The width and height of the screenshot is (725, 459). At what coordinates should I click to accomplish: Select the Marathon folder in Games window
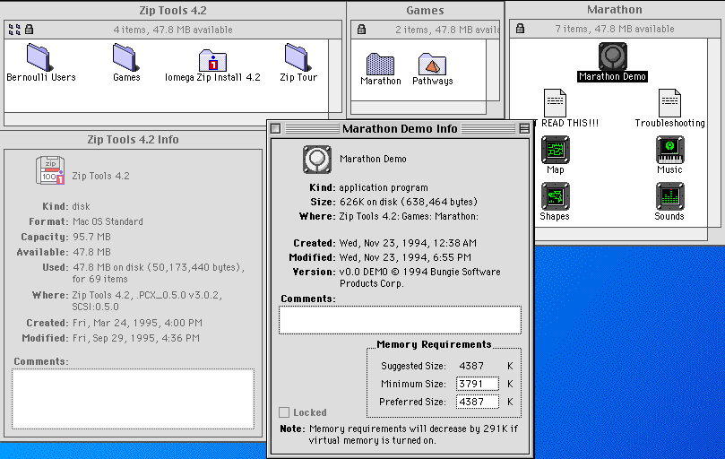[x=381, y=64]
